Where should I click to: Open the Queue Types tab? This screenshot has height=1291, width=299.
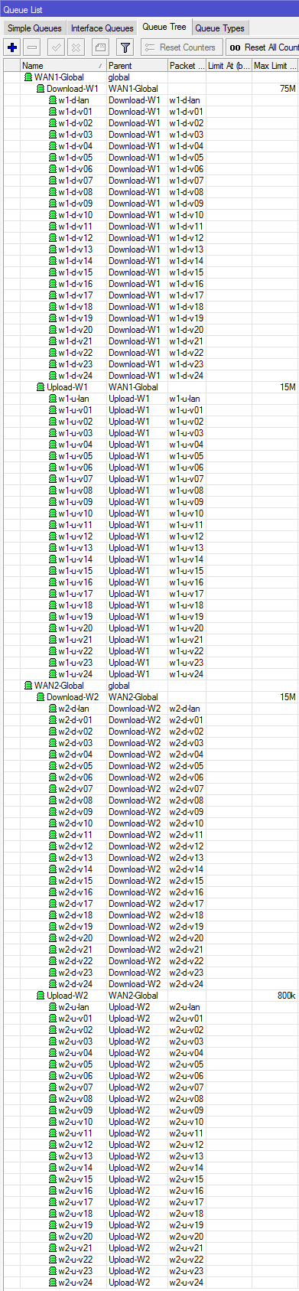[x=219, y=28]
